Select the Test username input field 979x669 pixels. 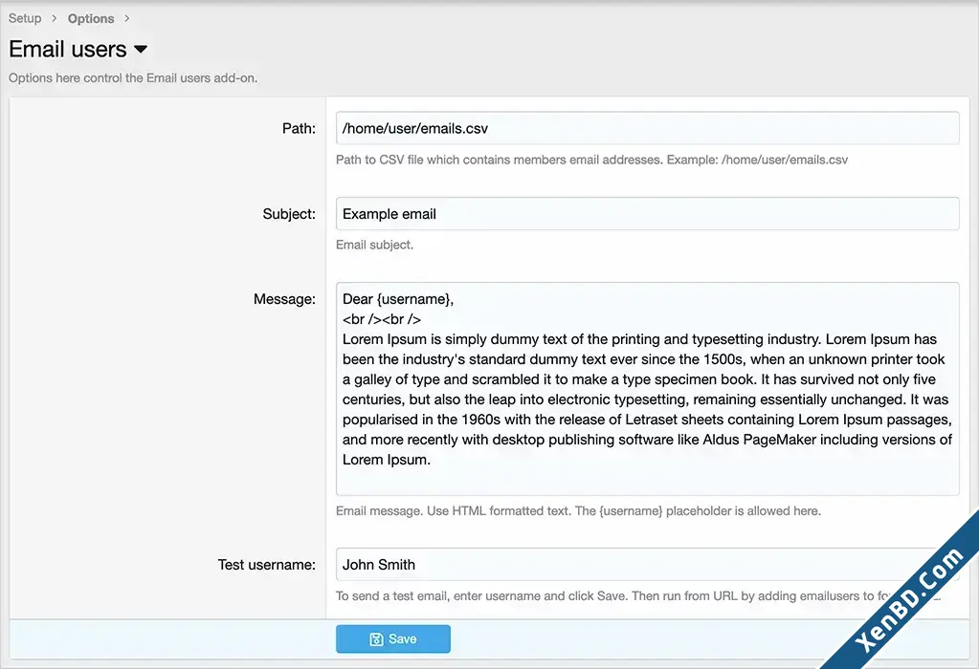(647, 564)
